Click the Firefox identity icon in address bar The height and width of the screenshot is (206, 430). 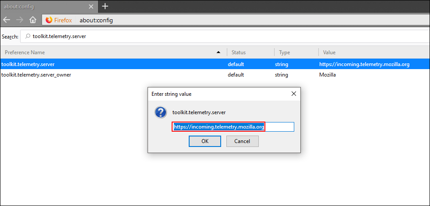(x=49, y=20)
